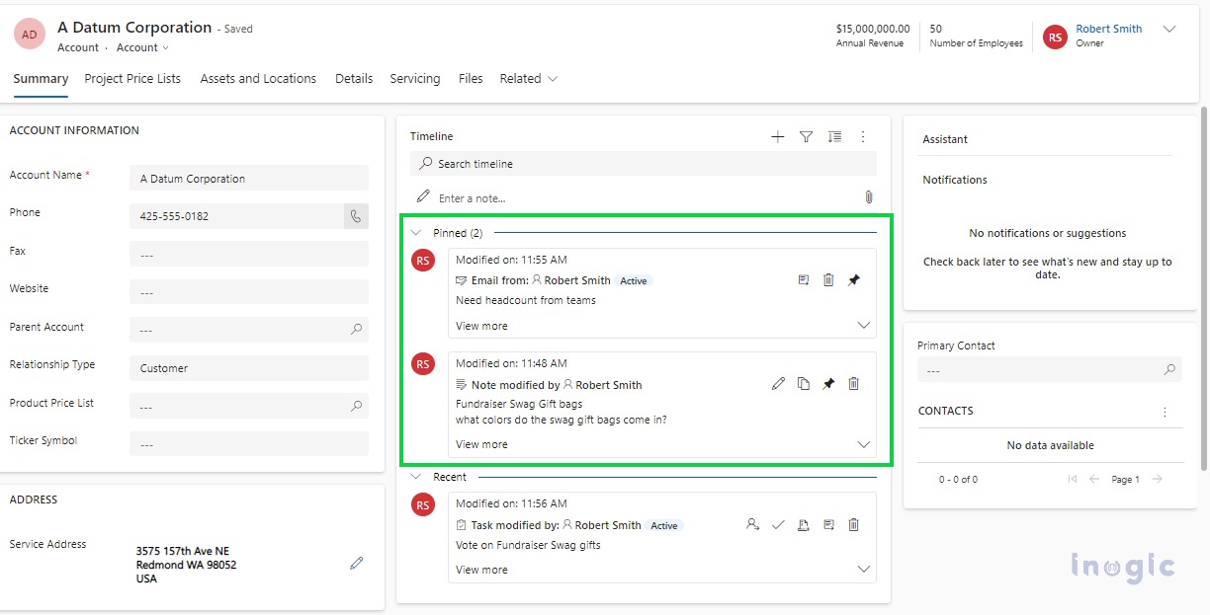Open timeline more commands vertical dots

[x=863, y=137]
